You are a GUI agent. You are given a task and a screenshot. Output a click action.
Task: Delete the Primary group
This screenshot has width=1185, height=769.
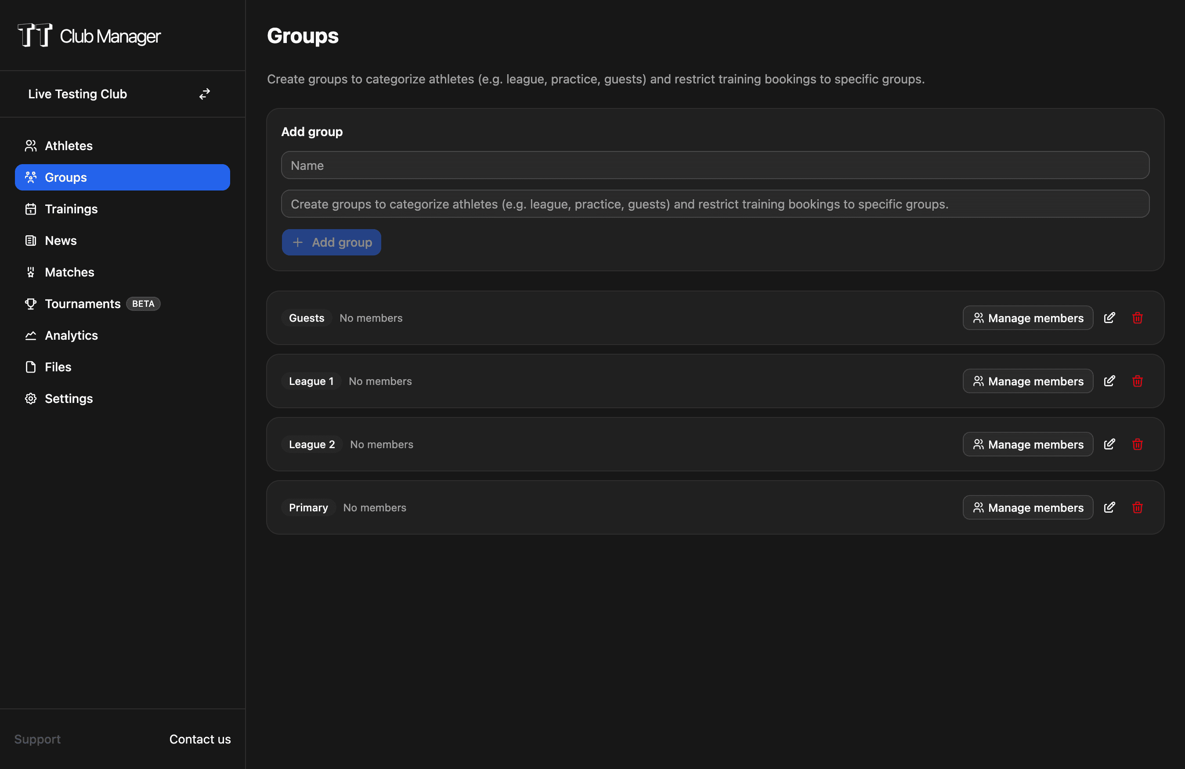pos(1137,507)
